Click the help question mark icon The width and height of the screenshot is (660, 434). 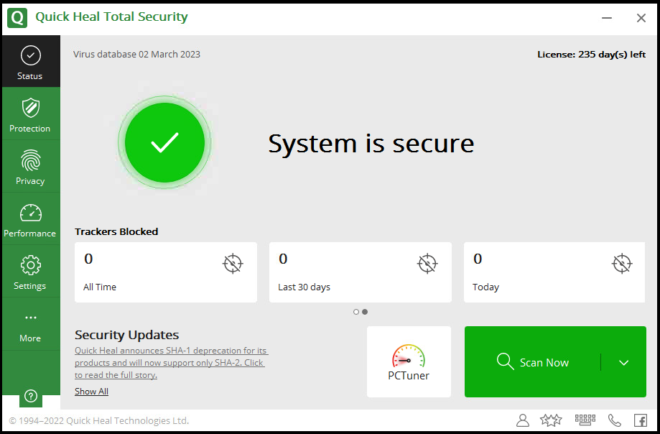click(30, 395)
